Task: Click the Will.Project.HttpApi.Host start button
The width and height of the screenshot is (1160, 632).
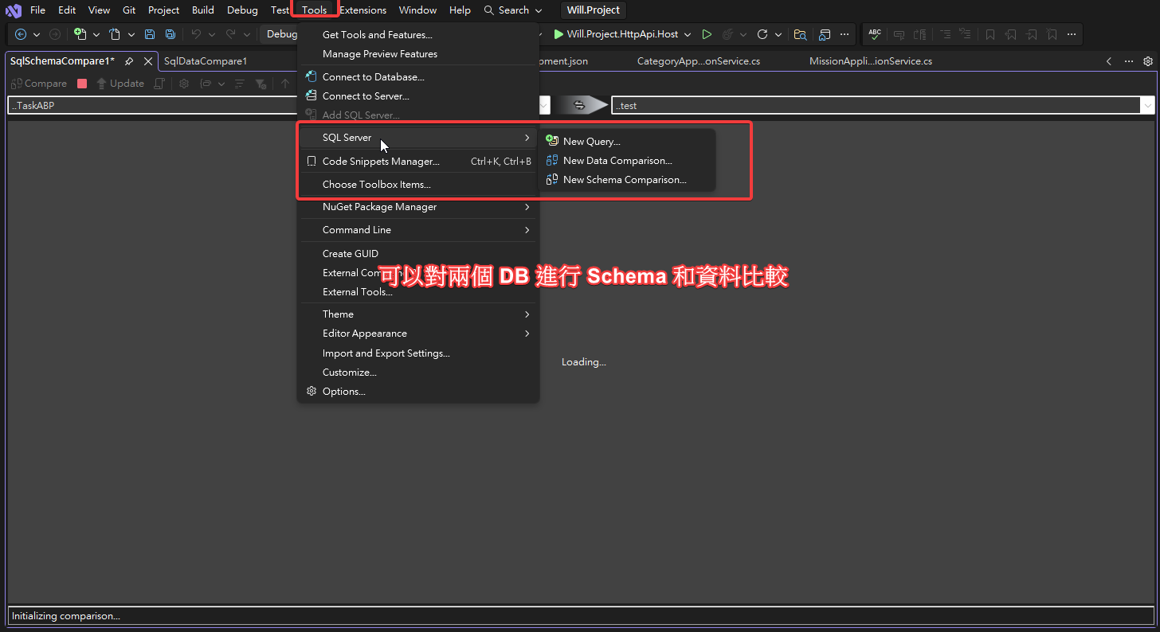Action: coord(616,34)
